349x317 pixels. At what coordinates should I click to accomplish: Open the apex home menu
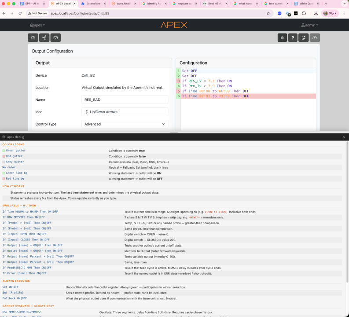[37, 25]
